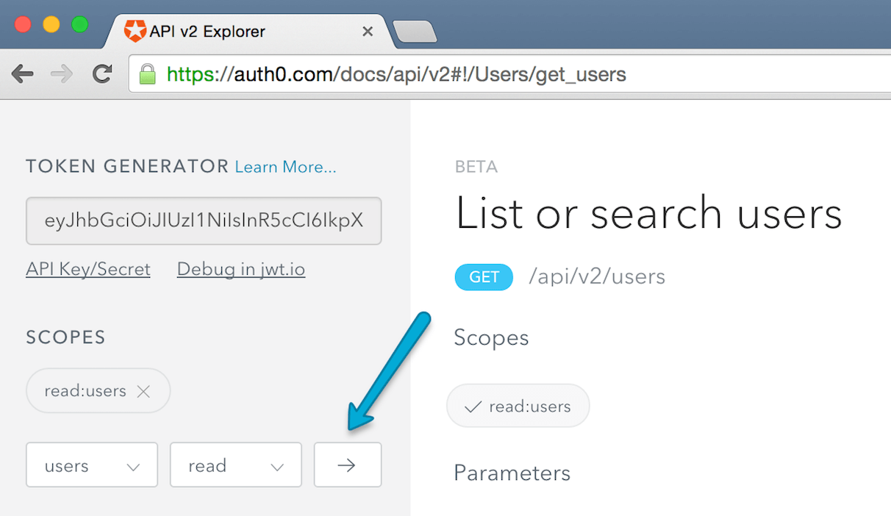Go back with browser back arrow
The width and height of the screenshot is (891, 516).
[x=23, y=74]
